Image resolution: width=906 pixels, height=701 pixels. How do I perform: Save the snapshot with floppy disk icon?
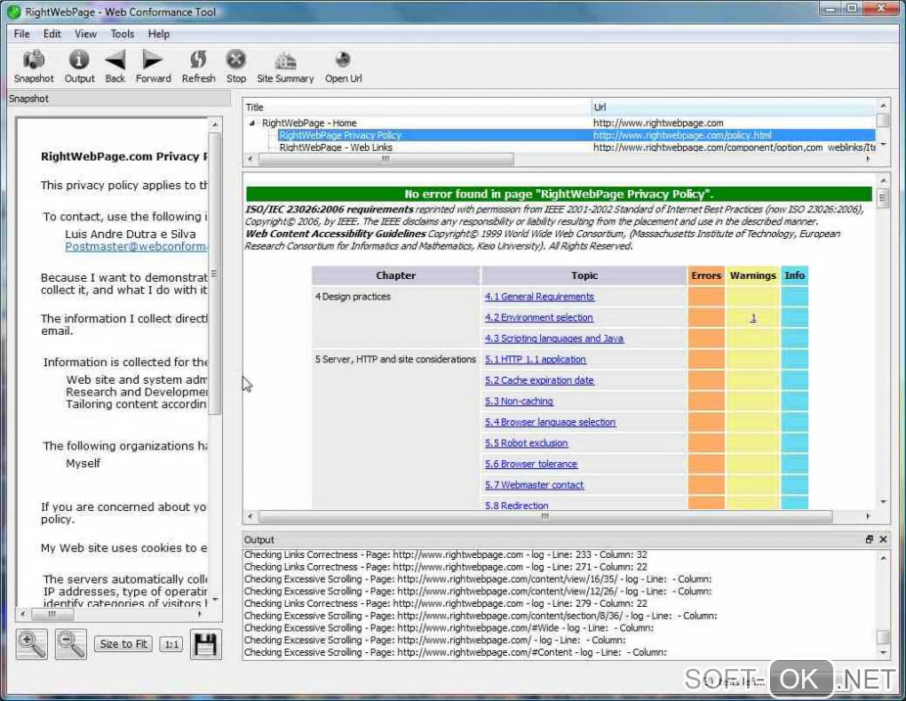click(205, 644)
